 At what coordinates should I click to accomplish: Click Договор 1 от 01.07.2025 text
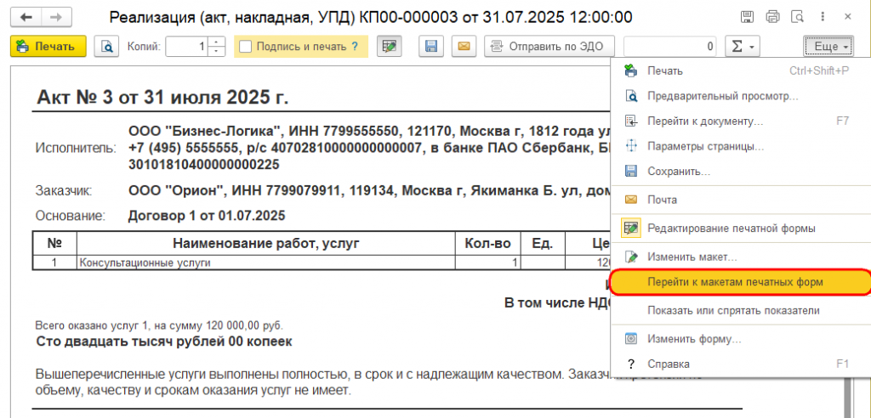click(207, 216)
